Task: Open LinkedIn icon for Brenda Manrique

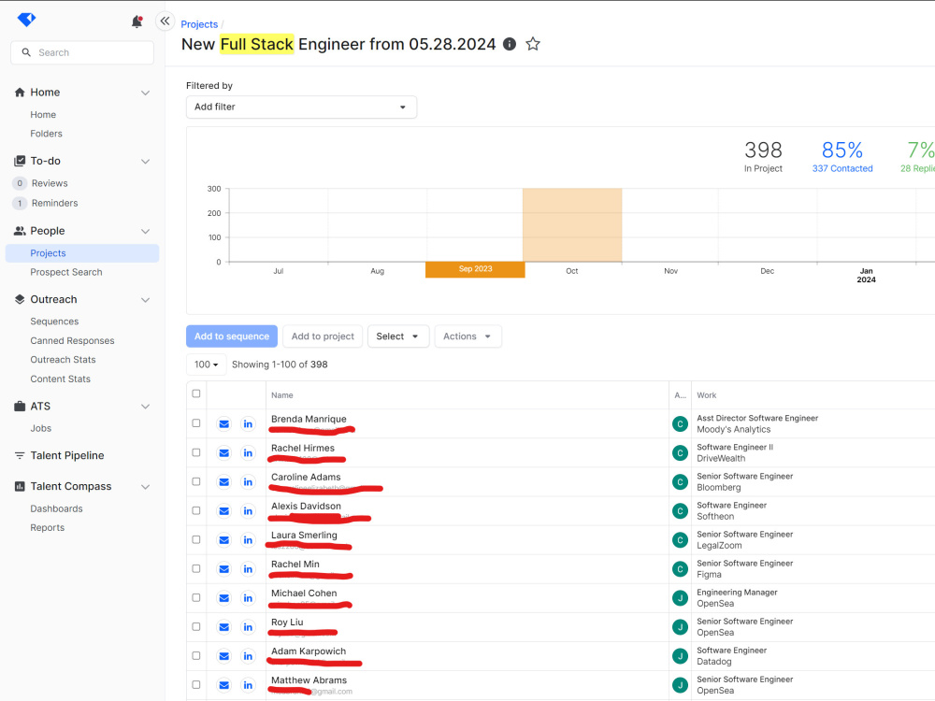Action: (x=248, y=423)
